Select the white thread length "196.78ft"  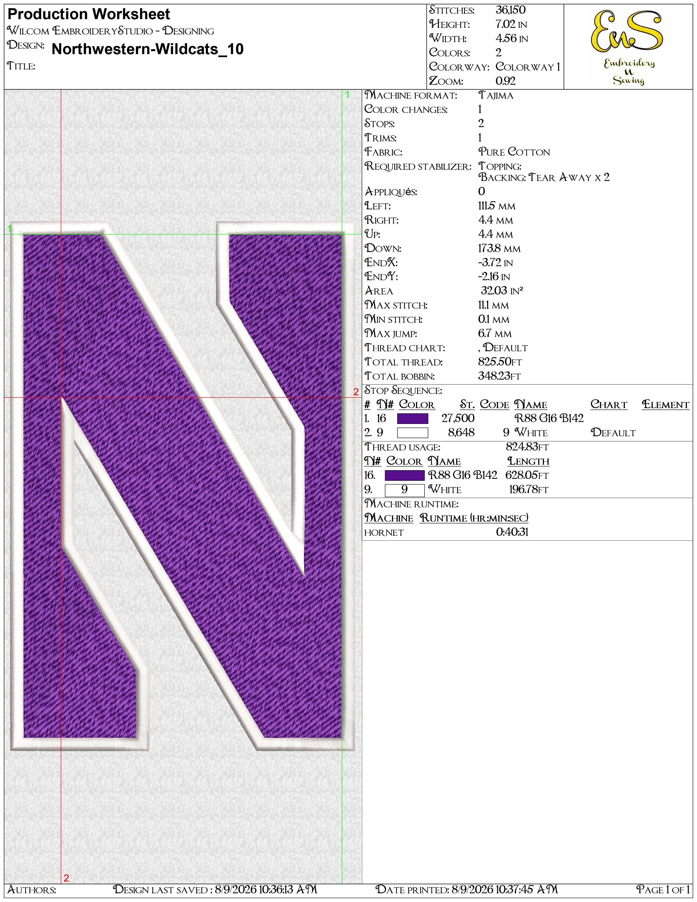tap(529, 490)
